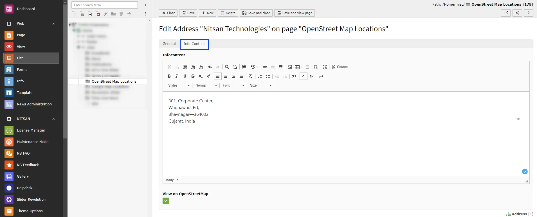The width and height of the screenshot is (537, 217).
Task: Toggle justified text alignment
Action: [x=241, y=76]
